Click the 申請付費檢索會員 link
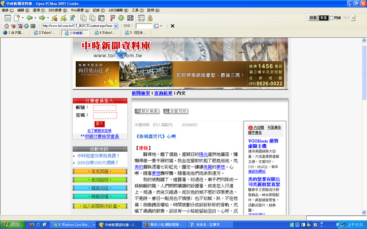This screenshot has width=367, height=229. (x=102, y=136)
